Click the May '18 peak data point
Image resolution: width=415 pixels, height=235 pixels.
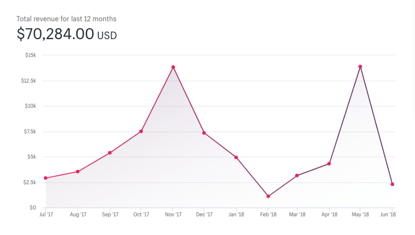(x=360, y=67)
